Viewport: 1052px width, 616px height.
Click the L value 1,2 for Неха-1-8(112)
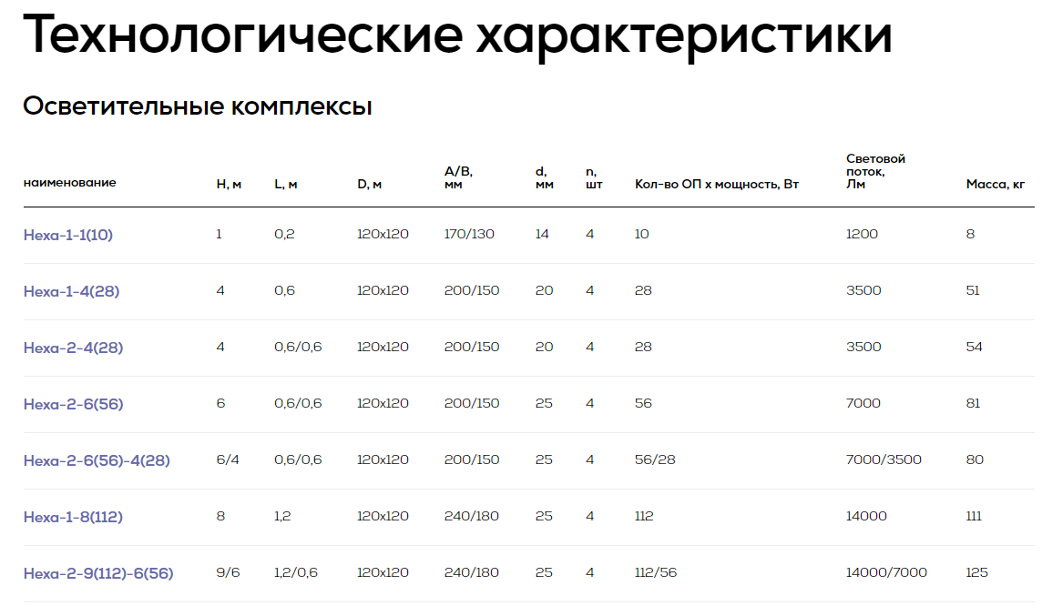click(282, 515)
